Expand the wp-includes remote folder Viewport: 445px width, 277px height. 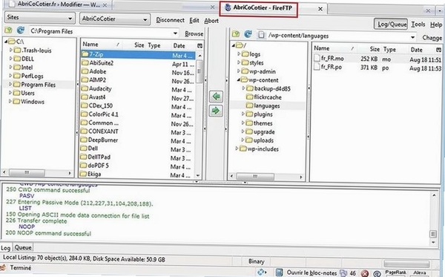pyautogui.click(x=237, y=149)
